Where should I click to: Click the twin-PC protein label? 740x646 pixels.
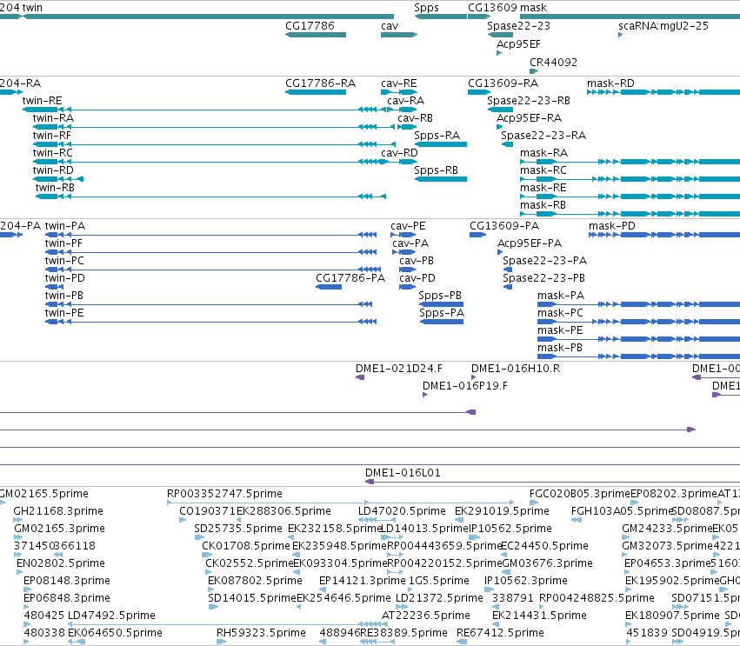point(64,262)
